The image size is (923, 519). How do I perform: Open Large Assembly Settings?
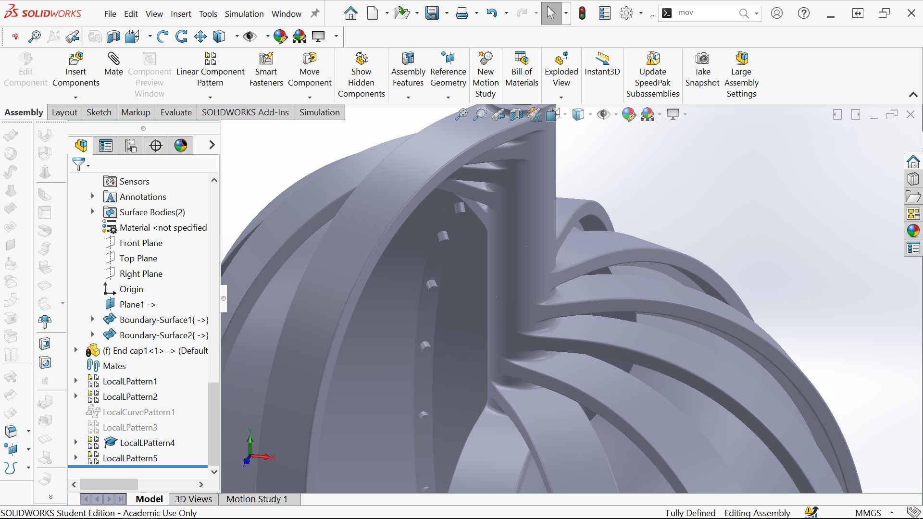(741, 75)
